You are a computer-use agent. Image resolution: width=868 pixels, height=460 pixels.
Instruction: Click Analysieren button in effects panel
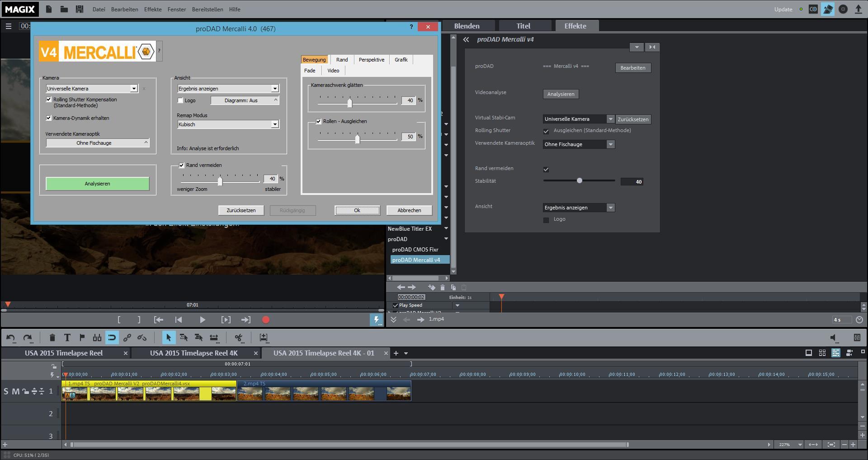tap(561, 94)
